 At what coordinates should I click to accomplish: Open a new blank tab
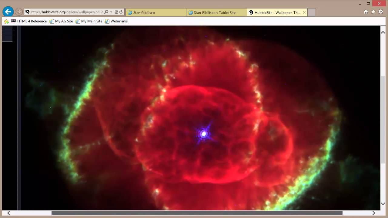click(312, 12)
